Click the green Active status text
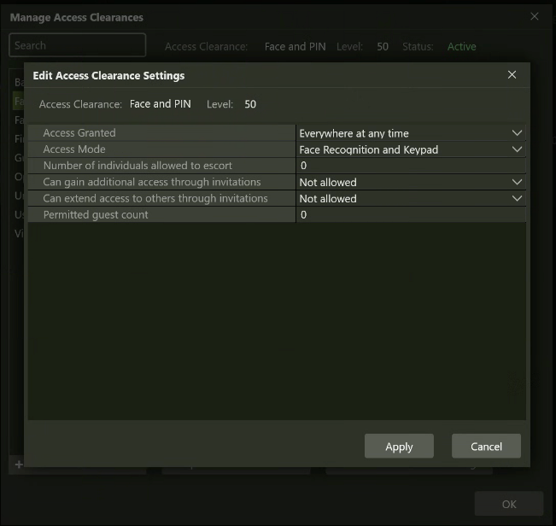This screenshot has height=526, width=556. point(462,46)
